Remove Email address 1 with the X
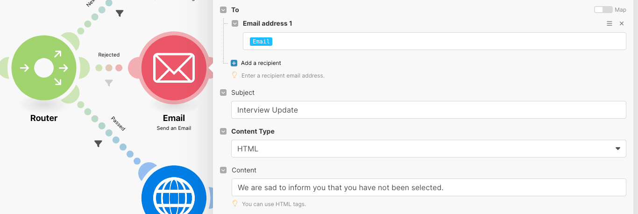This screenshot has height=214, width=638. pyautogui.click(x=622, y=23)
